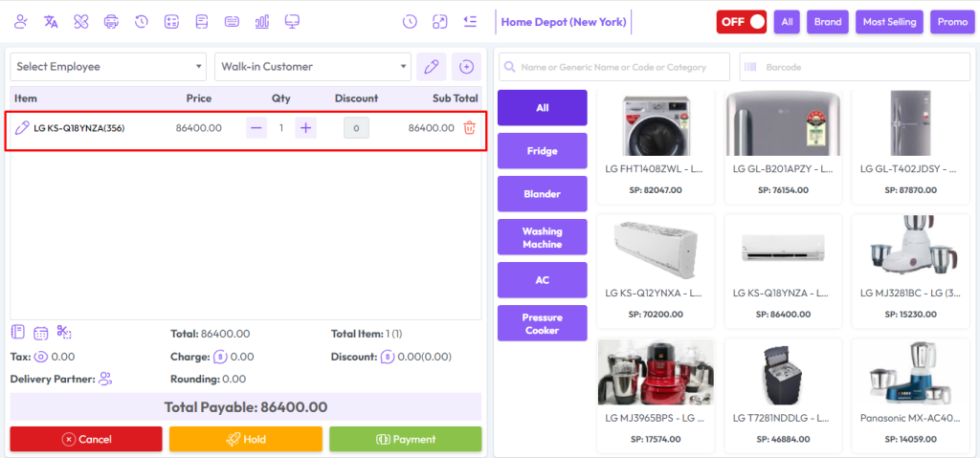Open the history rewind clock icon
This screenshot has height=458, width=980.
[142, 22]
